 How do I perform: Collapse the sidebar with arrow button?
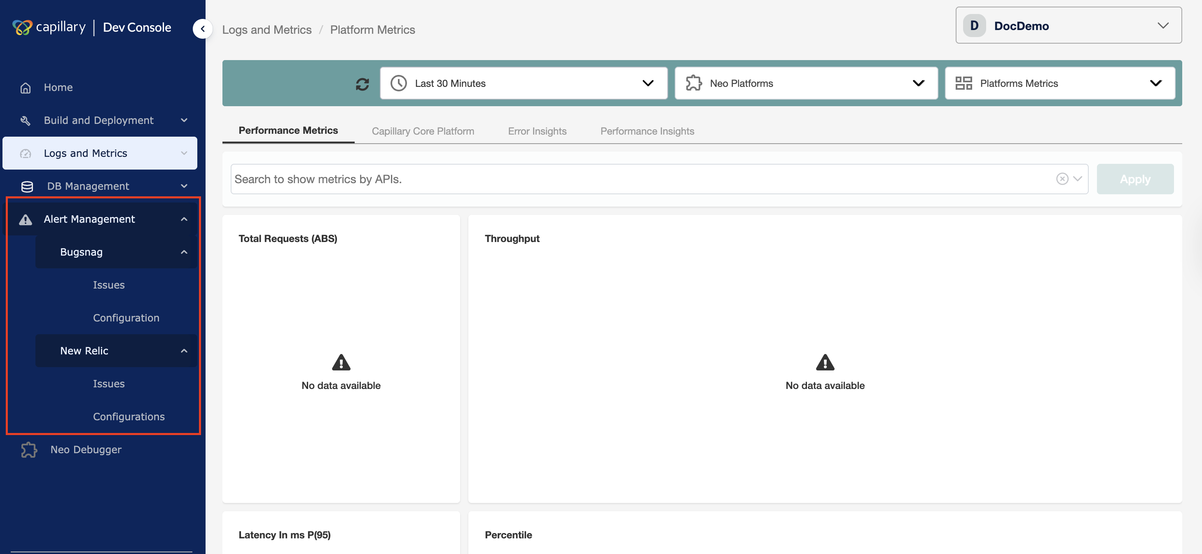[203, 29]
